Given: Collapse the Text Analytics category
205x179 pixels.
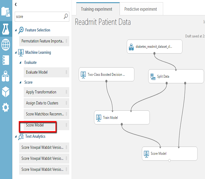Looking at the screenshot, I should (16, 137).
